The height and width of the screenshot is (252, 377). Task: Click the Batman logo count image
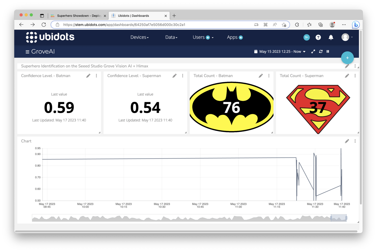click(x=231, y=107)
